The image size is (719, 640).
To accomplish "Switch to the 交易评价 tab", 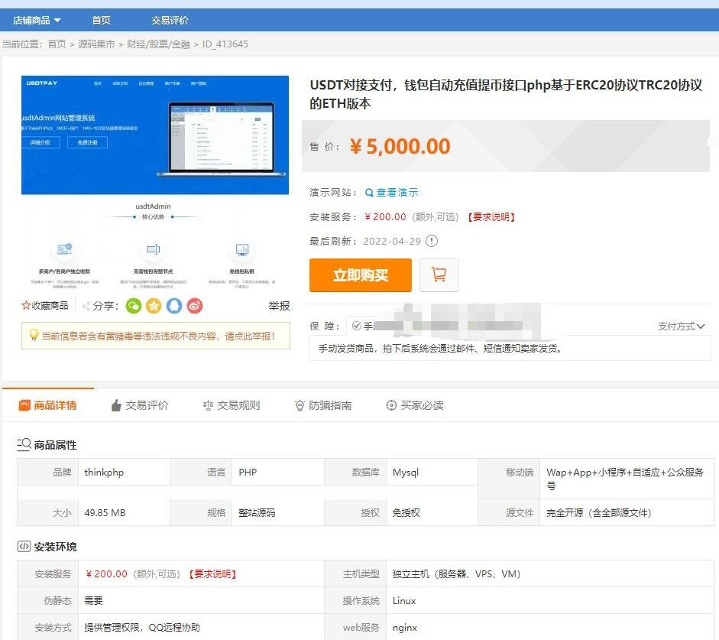I will click(x=147, y=406).
